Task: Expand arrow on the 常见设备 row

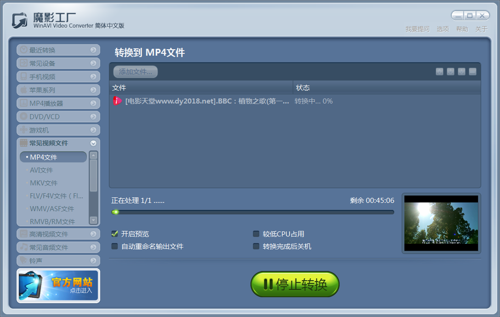Action: (93, 63)
